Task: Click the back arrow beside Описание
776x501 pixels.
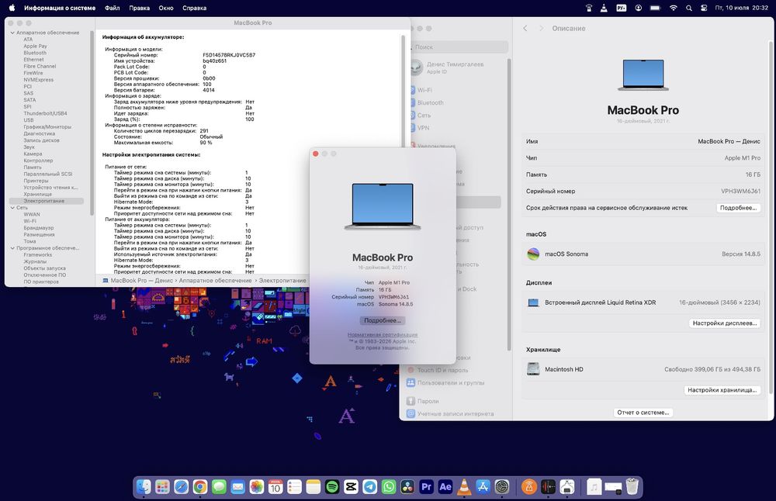Action: click(525, 29)
